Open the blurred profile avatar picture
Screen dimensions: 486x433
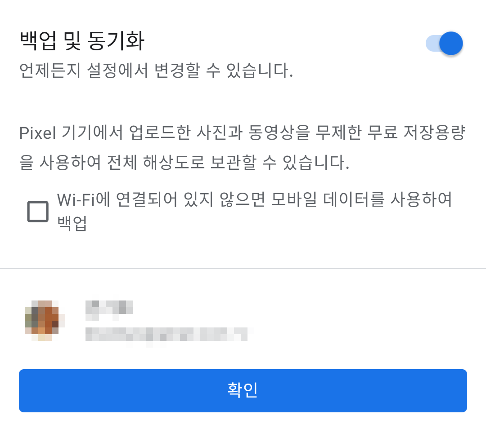click(45, 320)
